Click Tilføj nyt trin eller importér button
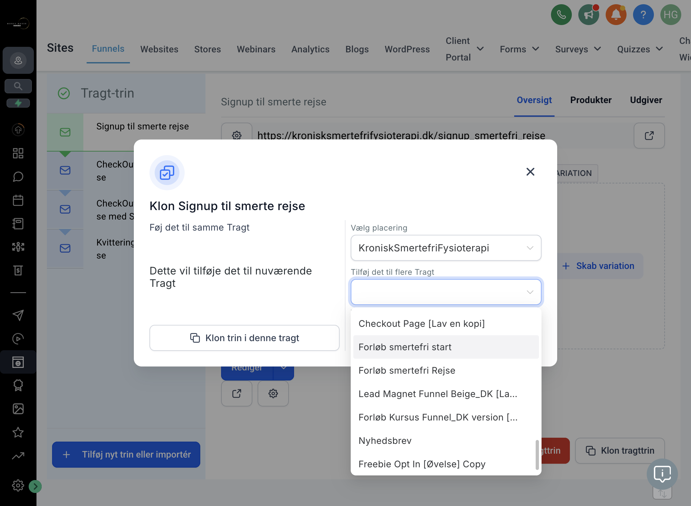Image resolution: width=691 pixels, height=506 pixels. (x=126, y=454)
